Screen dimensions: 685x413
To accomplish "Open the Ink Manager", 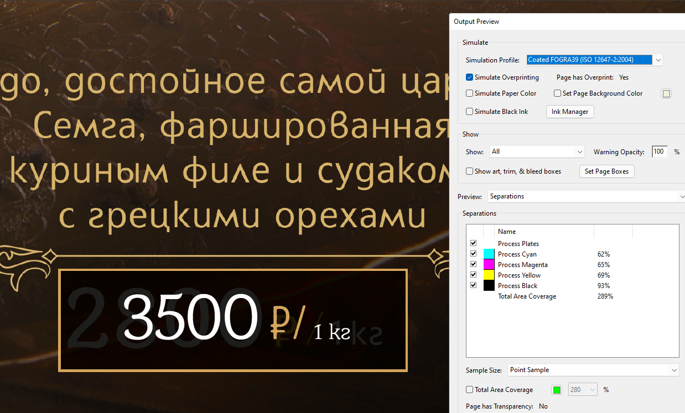I will point(569,111).
